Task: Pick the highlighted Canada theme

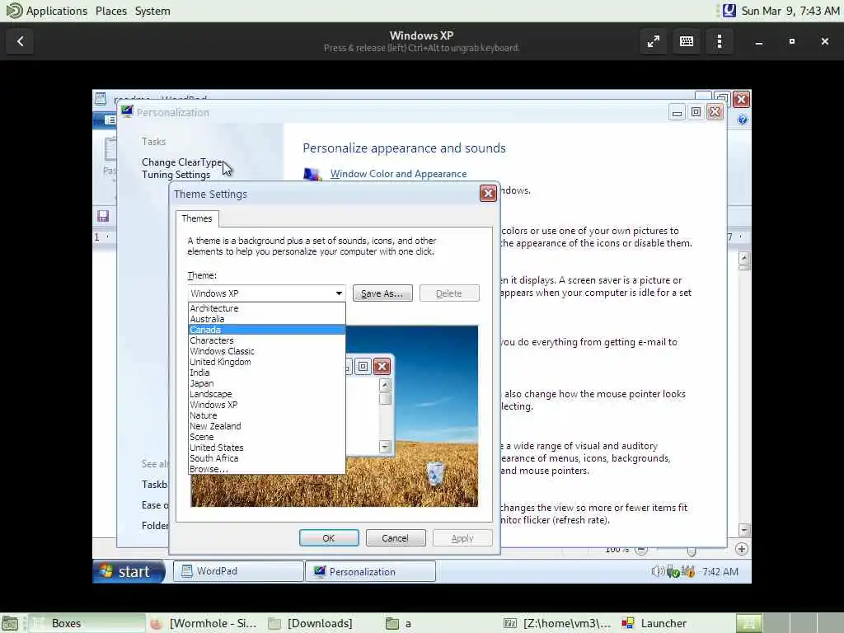Action: [x=267, y=330]
